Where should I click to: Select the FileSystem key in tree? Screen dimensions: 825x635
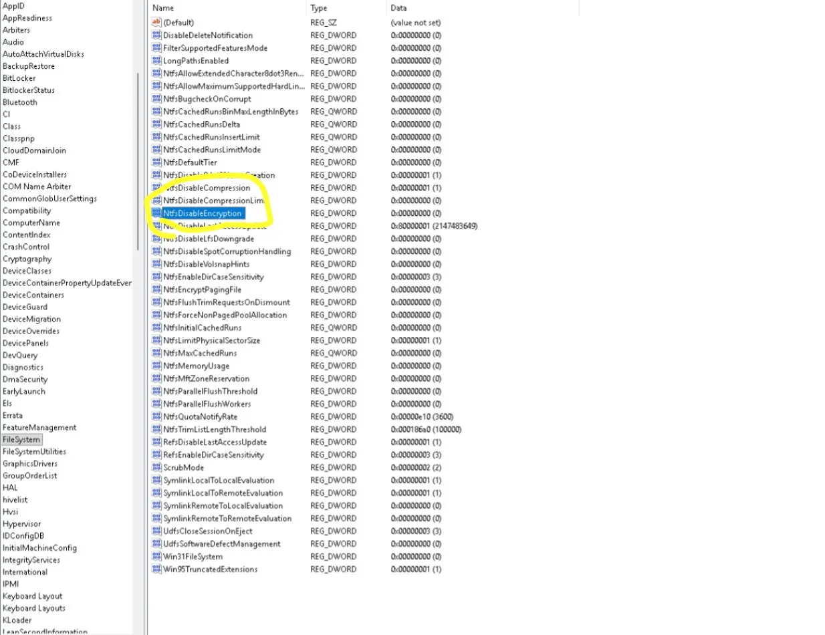tap(21, 440)
